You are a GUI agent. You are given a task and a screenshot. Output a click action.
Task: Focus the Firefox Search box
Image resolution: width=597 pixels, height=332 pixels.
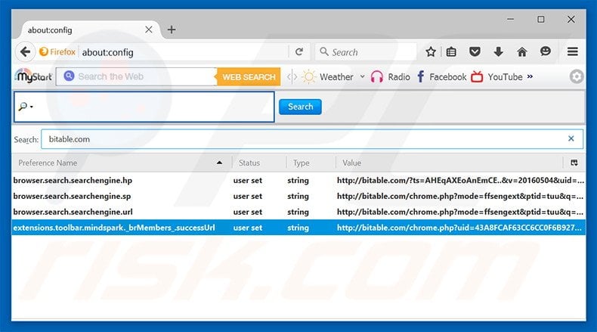pos(366,52)
